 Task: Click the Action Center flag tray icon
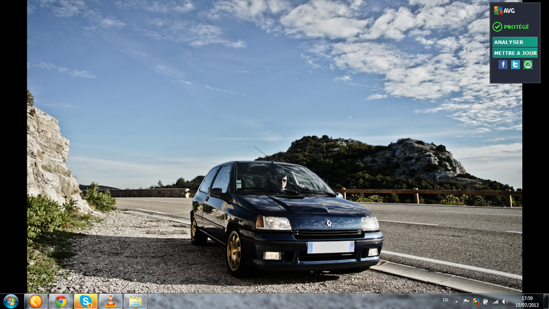coord(466,301)
